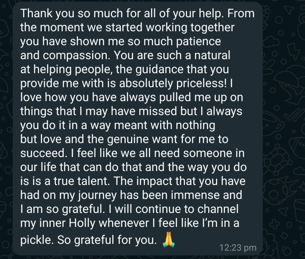The height and width of the screenshot is (259, 305).
Task: Click the 12:23 pm message timestamp
Action: click(x=238, y=247)
